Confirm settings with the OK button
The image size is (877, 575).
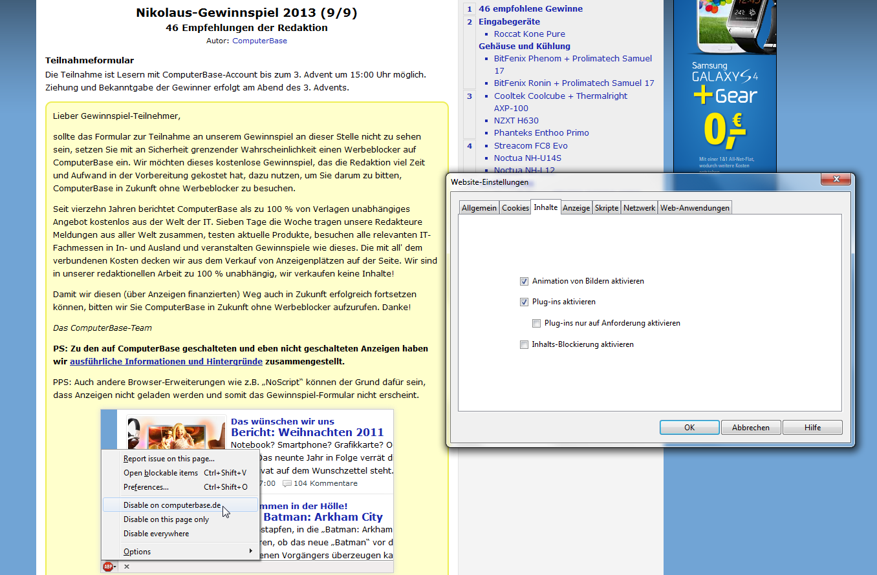pyautogui.click(x=689, y=428)
